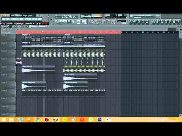Open the Line snap dropdown
This screenshot has width=182, height=136.
(122, 21)
